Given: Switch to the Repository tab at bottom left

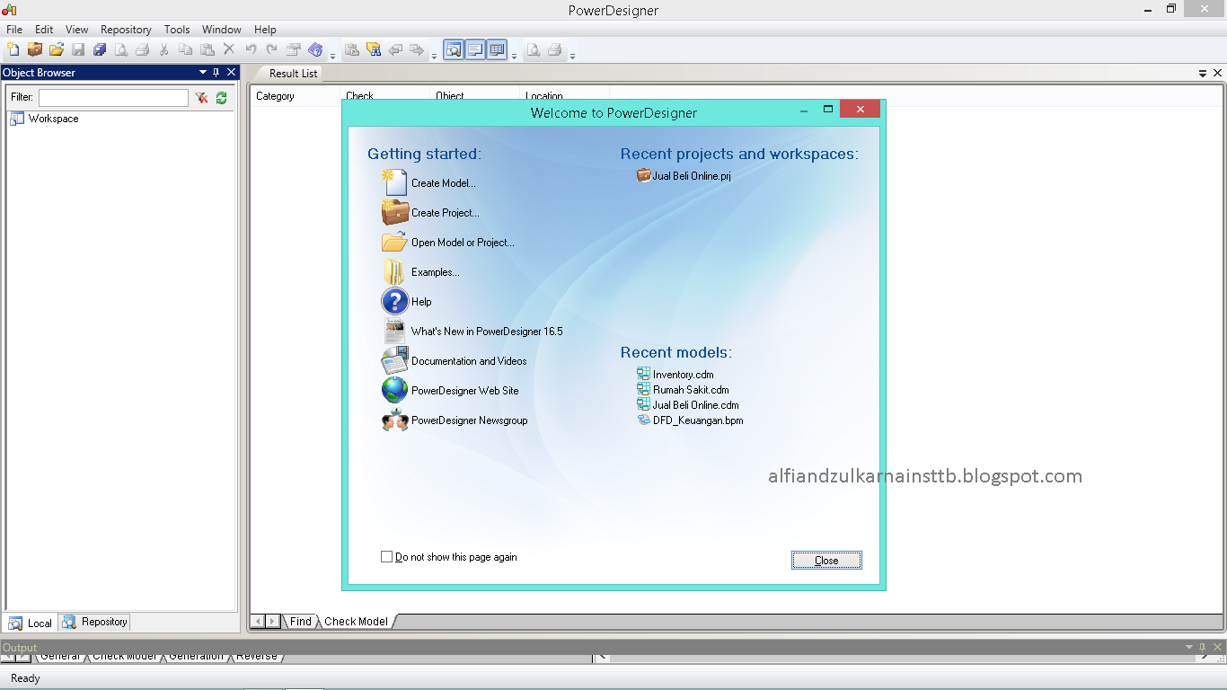Looking at the screenshot, I should click(x=93, y=622).
